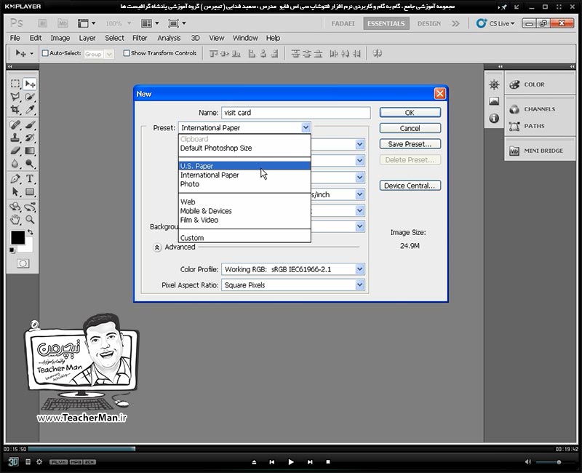Select the Spot Healing Brush tool
This screenshot has height=473, width=582.
click(x=15, y=124)
